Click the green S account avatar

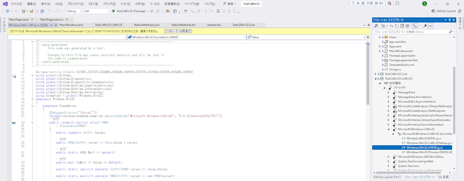425,3
